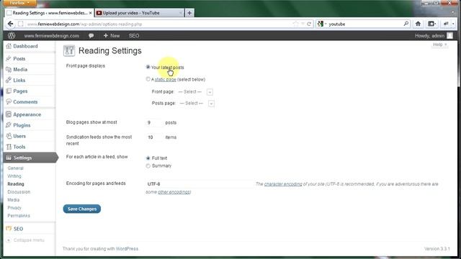Select 'A static page' radio button
Screen dimensions: 461x259
pos(148,79)
